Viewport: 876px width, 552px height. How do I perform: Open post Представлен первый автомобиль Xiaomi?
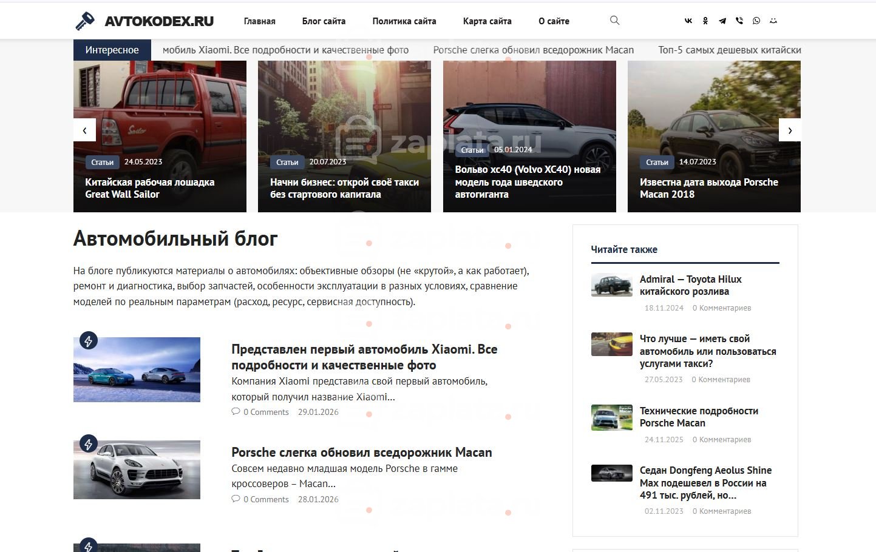click(x=364, y=357)
